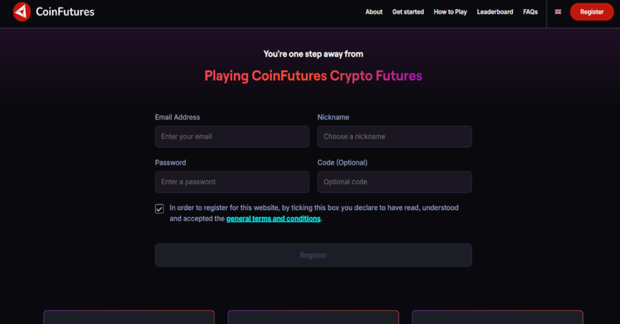Open the FAQs menu item

[530, 12]
